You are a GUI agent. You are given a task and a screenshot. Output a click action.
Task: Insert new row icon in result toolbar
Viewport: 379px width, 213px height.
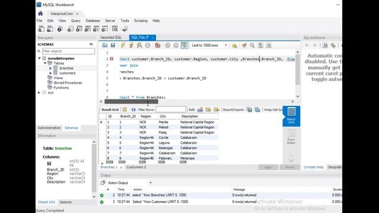(x=208, y=109)
